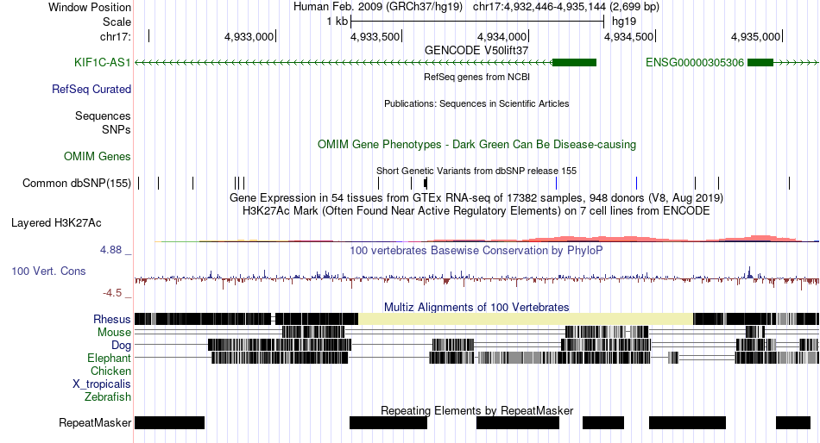
Task: Open the OMIM Genes track label
Action: (98, 156)
